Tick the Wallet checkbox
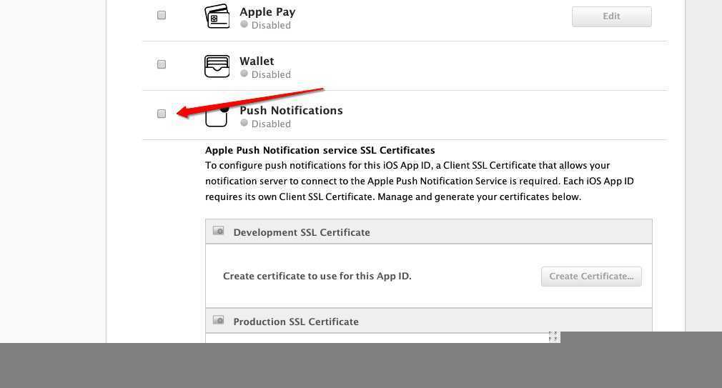This screenshot has width=722, height=388. [162, 64]
